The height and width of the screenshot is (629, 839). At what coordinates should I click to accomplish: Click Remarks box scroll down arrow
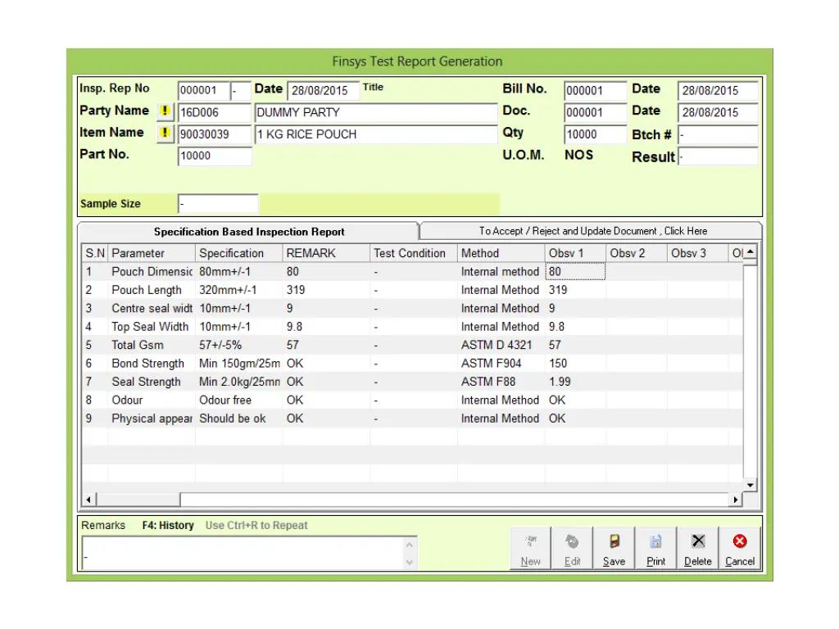coord(410,562)
